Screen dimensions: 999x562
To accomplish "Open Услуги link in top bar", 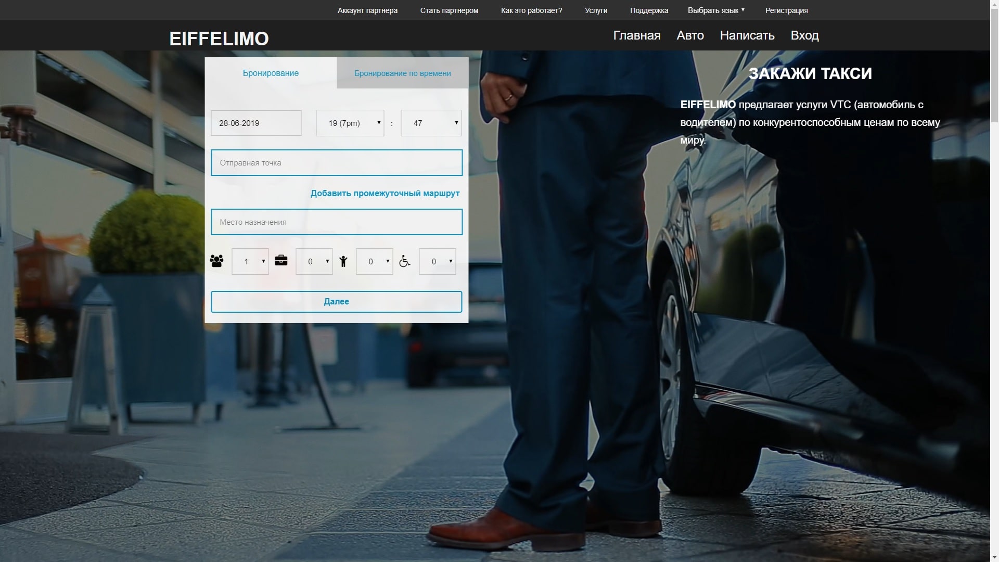I will coord(596,10).
